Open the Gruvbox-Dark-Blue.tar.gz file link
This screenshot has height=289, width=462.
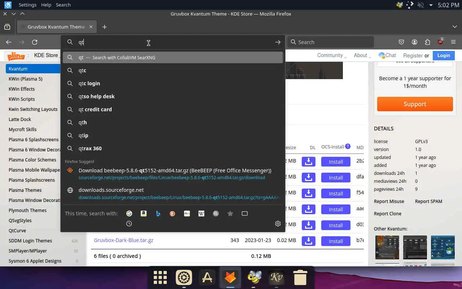tap(123, 240)
